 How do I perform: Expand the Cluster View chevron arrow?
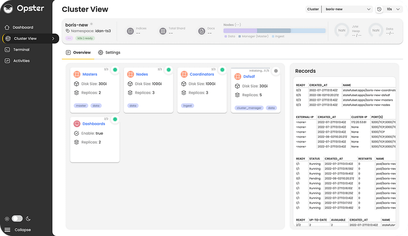click(53, 39)
